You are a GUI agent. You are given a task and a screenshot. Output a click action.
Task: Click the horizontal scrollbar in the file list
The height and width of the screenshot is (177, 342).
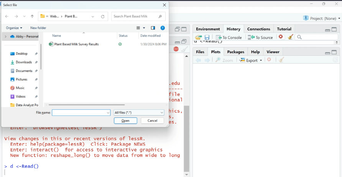click(x=86, y=105)
